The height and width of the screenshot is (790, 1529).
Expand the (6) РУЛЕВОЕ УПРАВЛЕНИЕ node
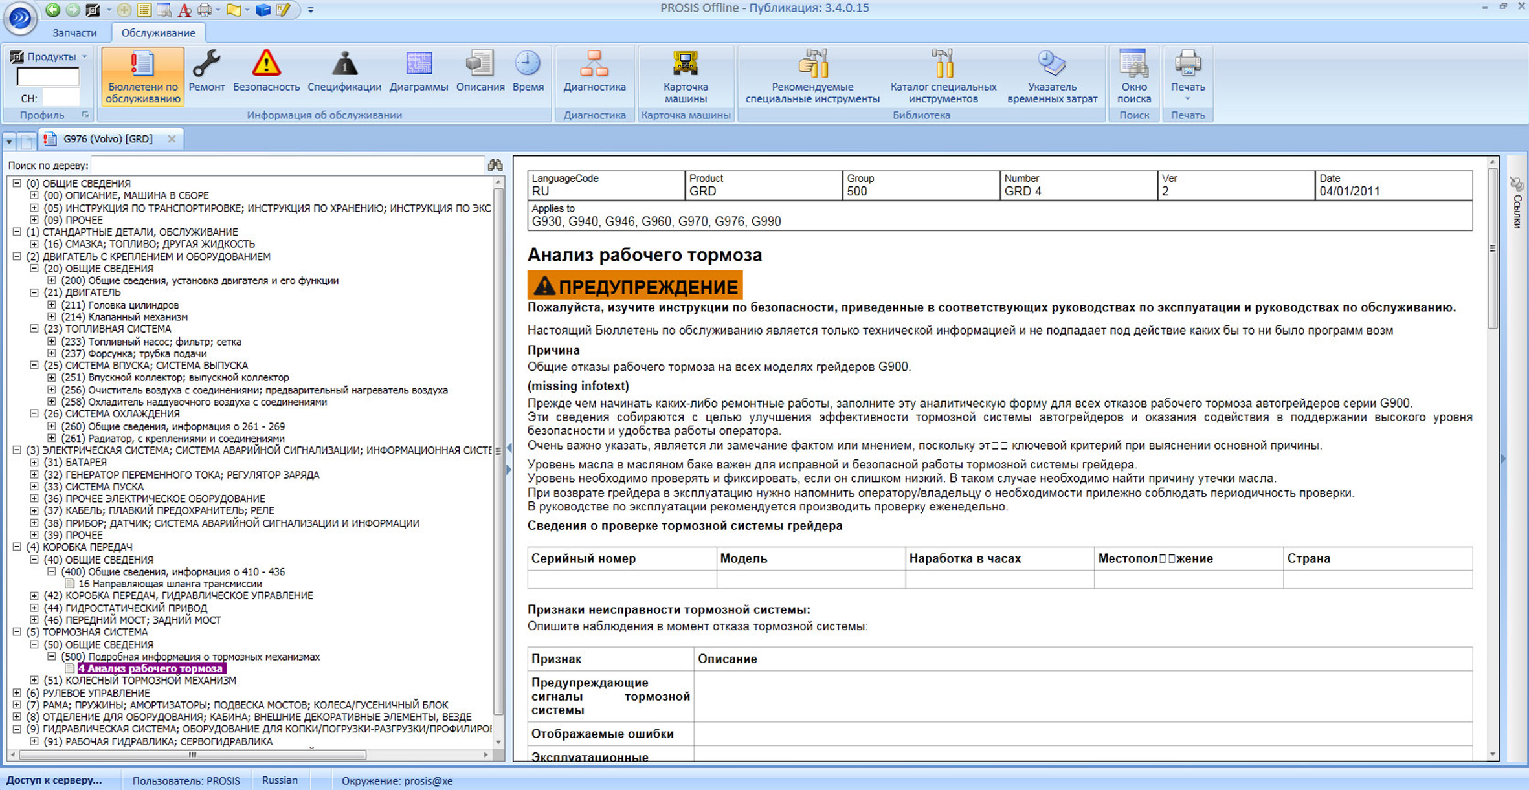(17, 693)
